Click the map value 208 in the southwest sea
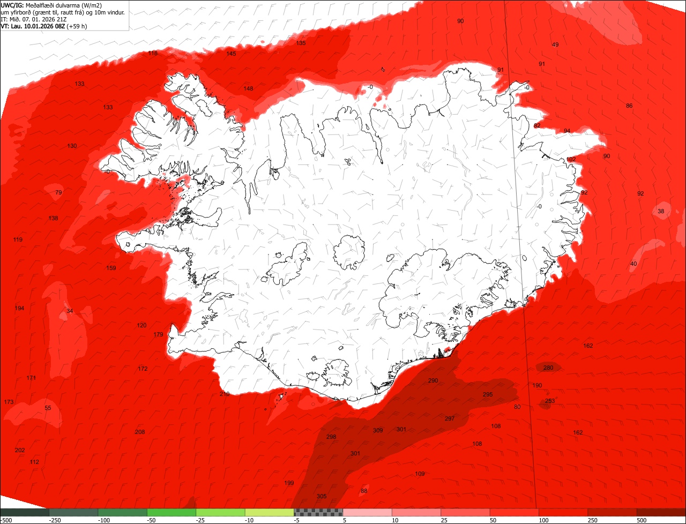This screenshot has width=686, height=524. 140,432
